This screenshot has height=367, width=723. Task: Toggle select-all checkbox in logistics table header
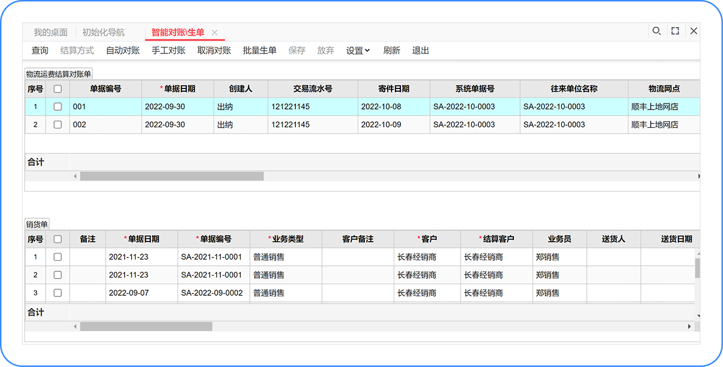[x=57, y=89]
